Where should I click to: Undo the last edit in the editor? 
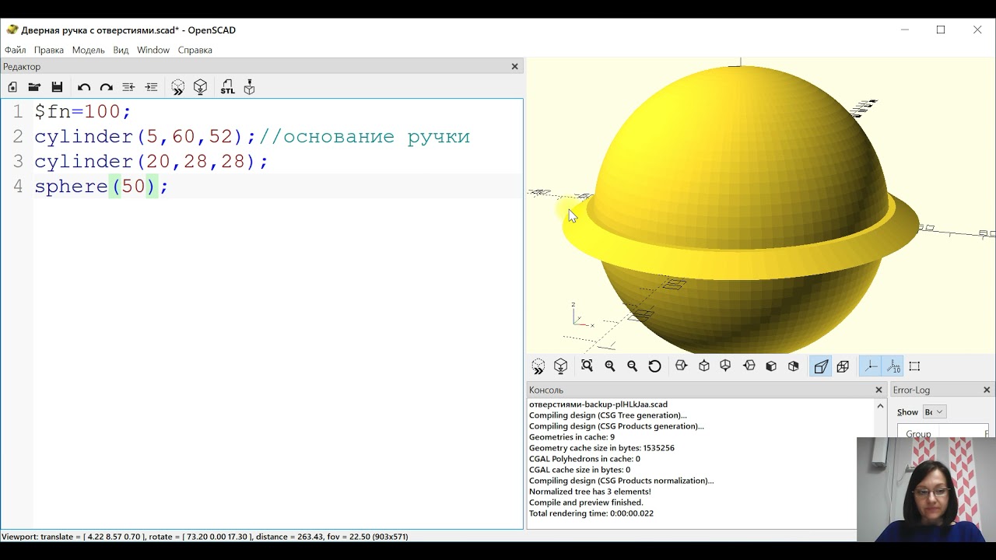tap(84, 87)
